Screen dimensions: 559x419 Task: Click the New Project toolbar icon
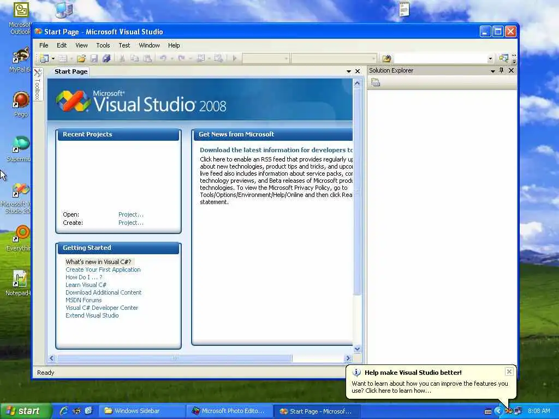tap(44, 58)
